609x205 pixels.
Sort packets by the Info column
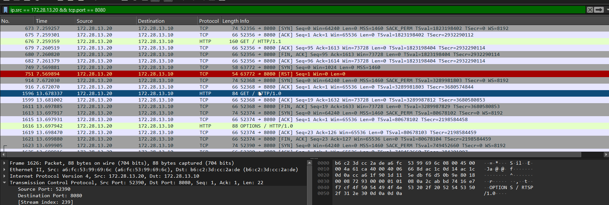click(x=424, y=21)
